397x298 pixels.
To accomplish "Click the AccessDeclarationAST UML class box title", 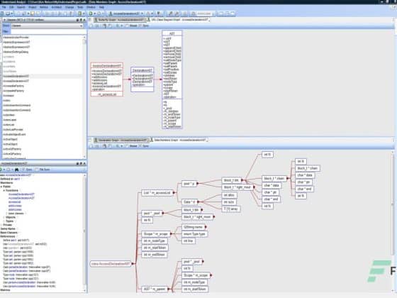I will [107, 65].
